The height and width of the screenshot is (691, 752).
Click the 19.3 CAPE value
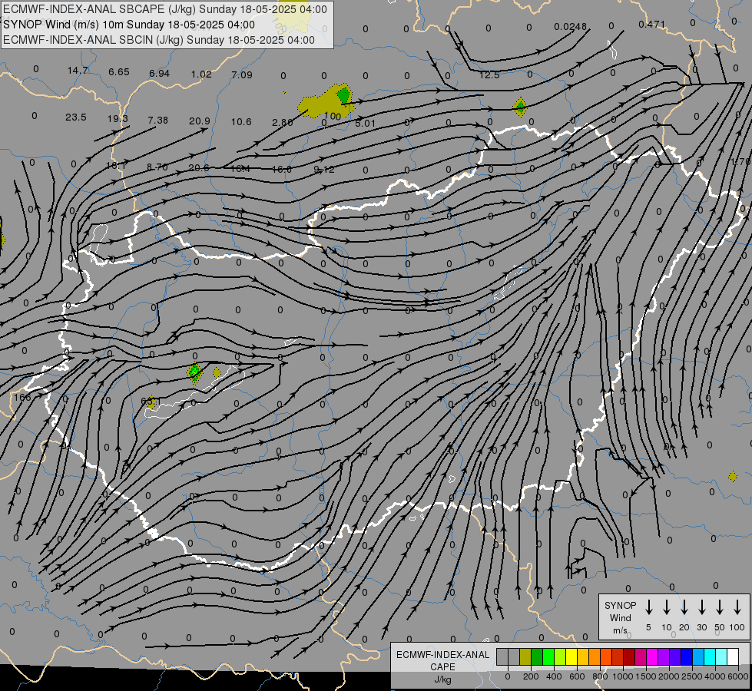click(118, 118)
